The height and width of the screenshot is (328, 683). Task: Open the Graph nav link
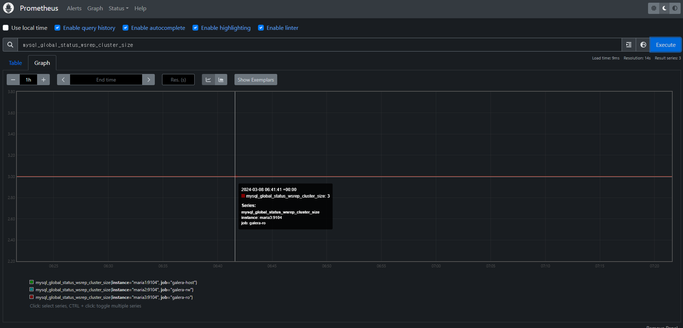point(95,8)
